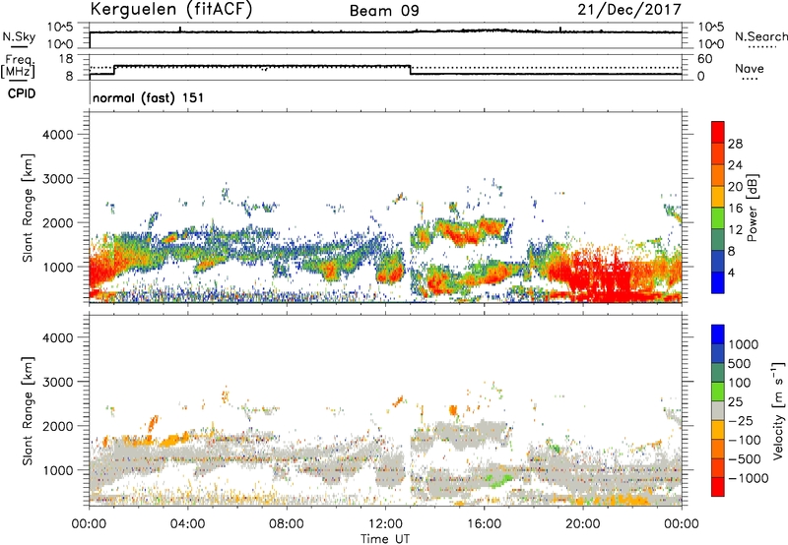Screen dimensions: 788x545
Task: Click the red swatch of Power colorbar
Action: [x=718, y=132]
